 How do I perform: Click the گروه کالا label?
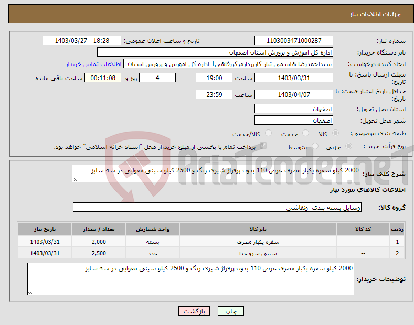tap(392, 208)
